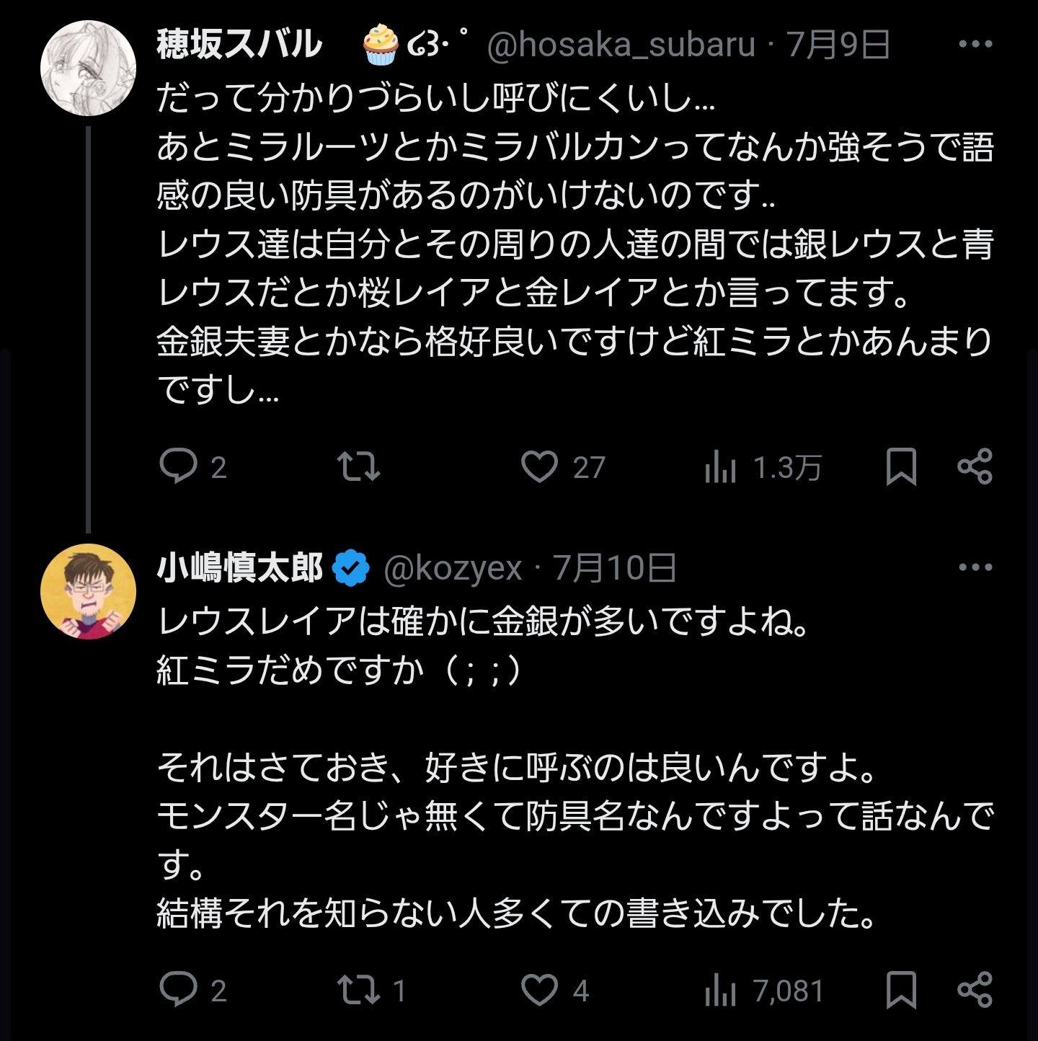This screenshot has width=1038, height=1041.
Task: Retweet 小嶋慎太郎's post
Action: 359,989
